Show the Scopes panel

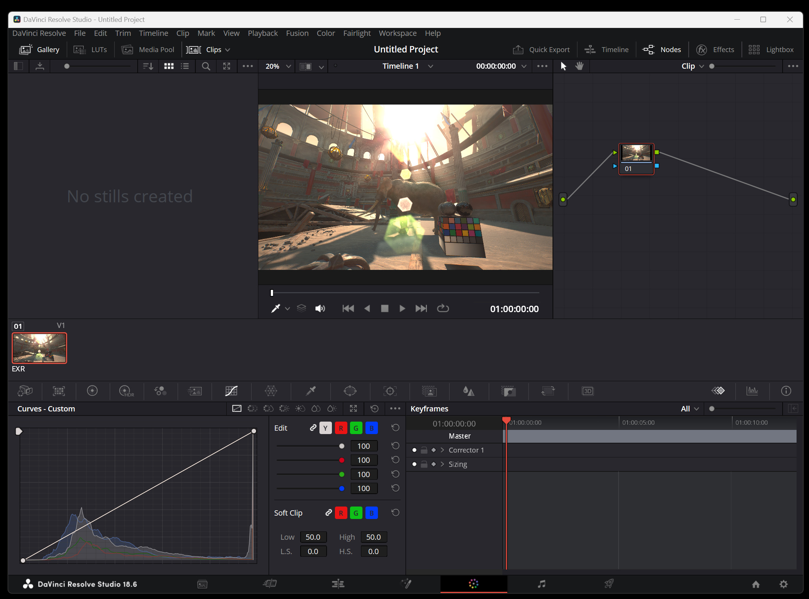[752, 391]
